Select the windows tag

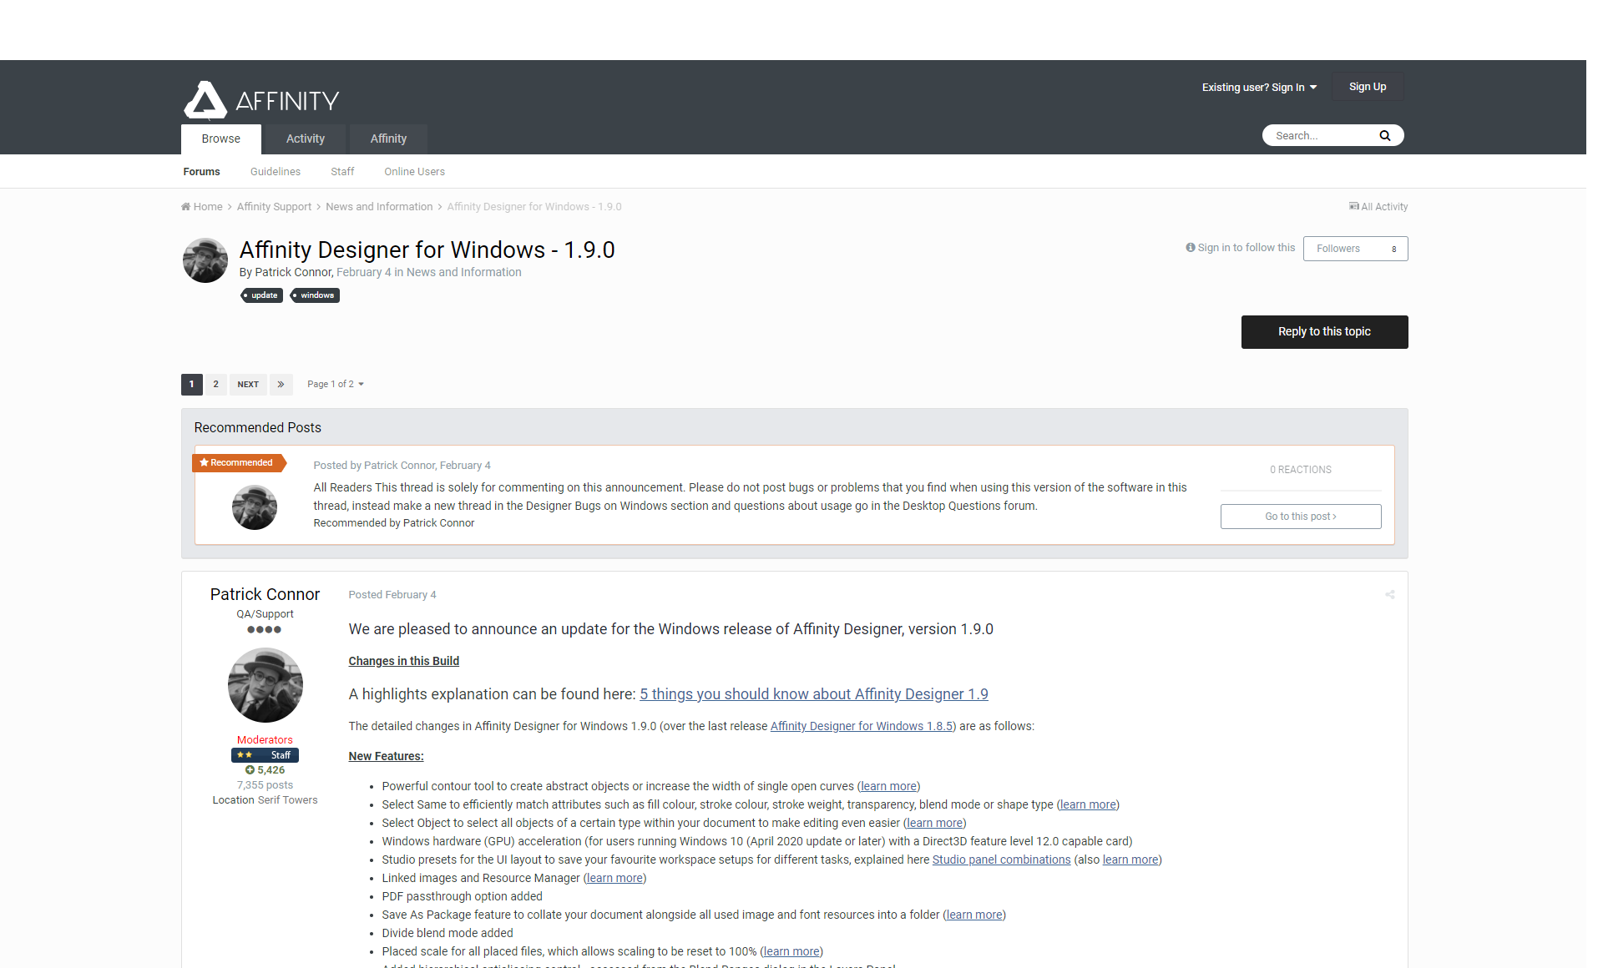(x=315, y=295)
